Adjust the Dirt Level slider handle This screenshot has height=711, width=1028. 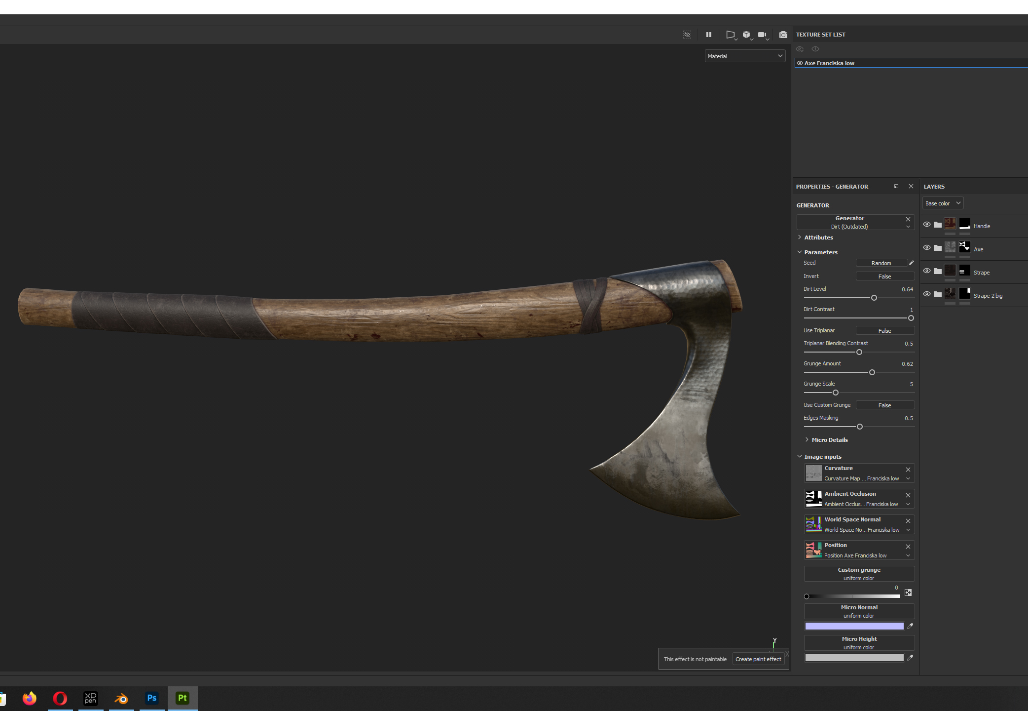tap(874, 298)
